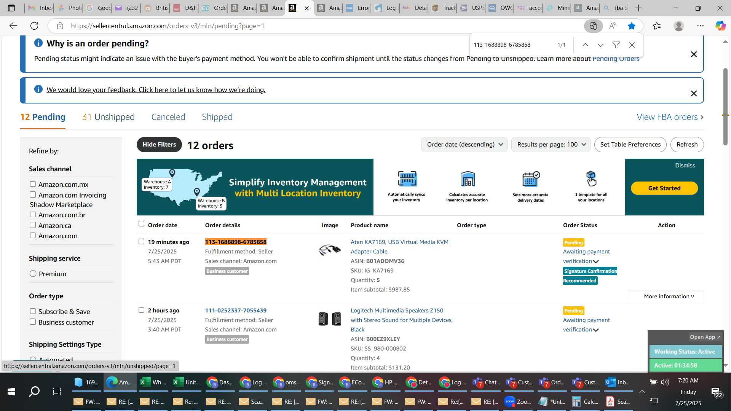Select order 113-1688898-6785858 checkbox
The image size is (731, 411).
pos(141,242)
